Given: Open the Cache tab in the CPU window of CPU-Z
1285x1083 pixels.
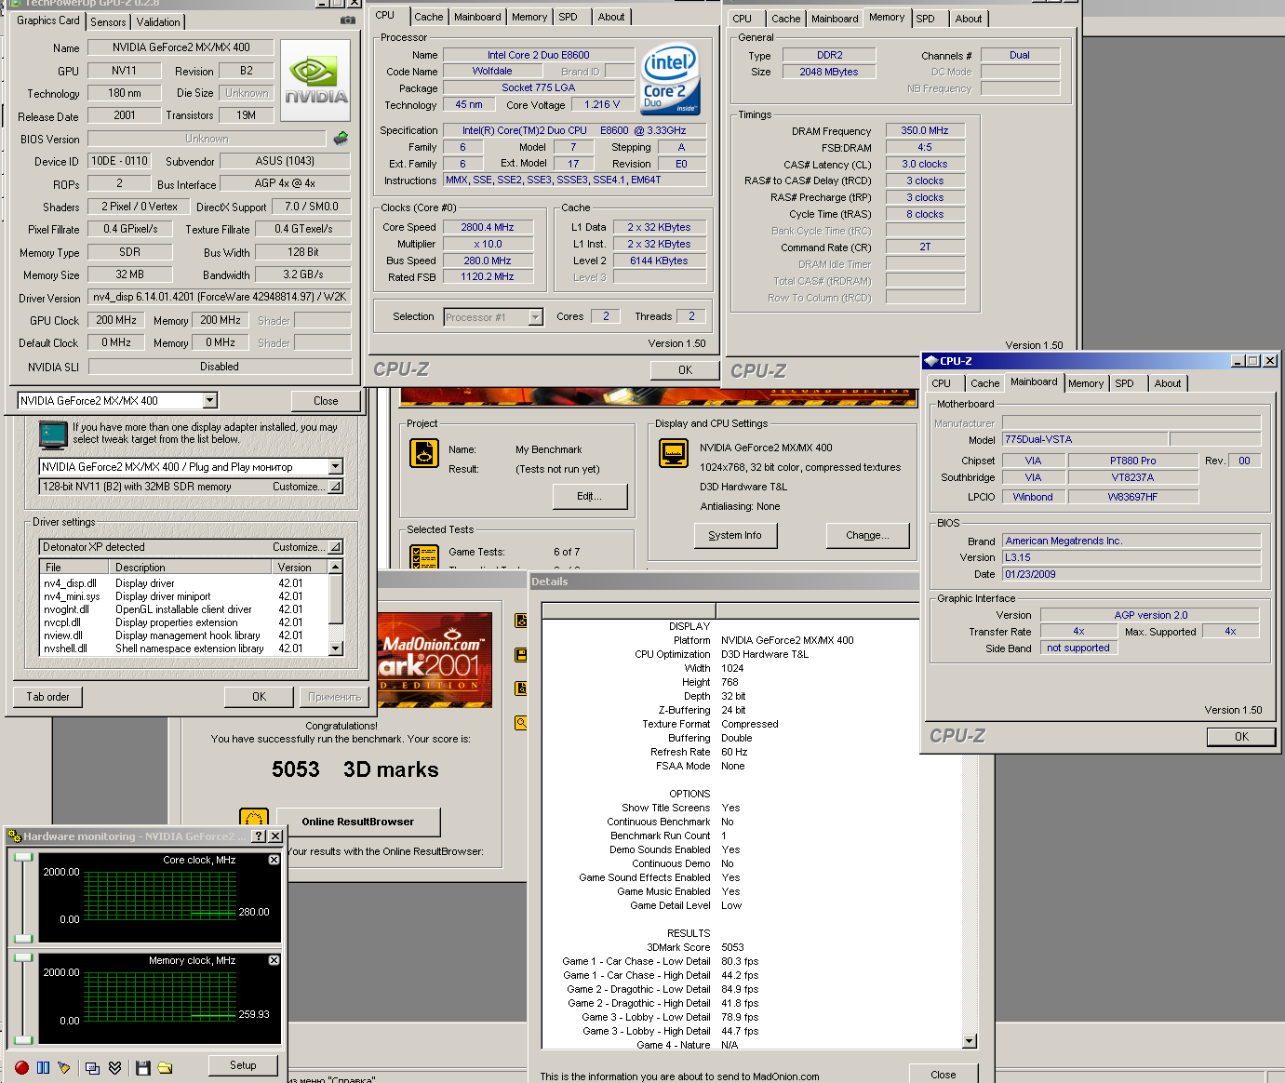Looking at the screenshot, I should [429, 17].
